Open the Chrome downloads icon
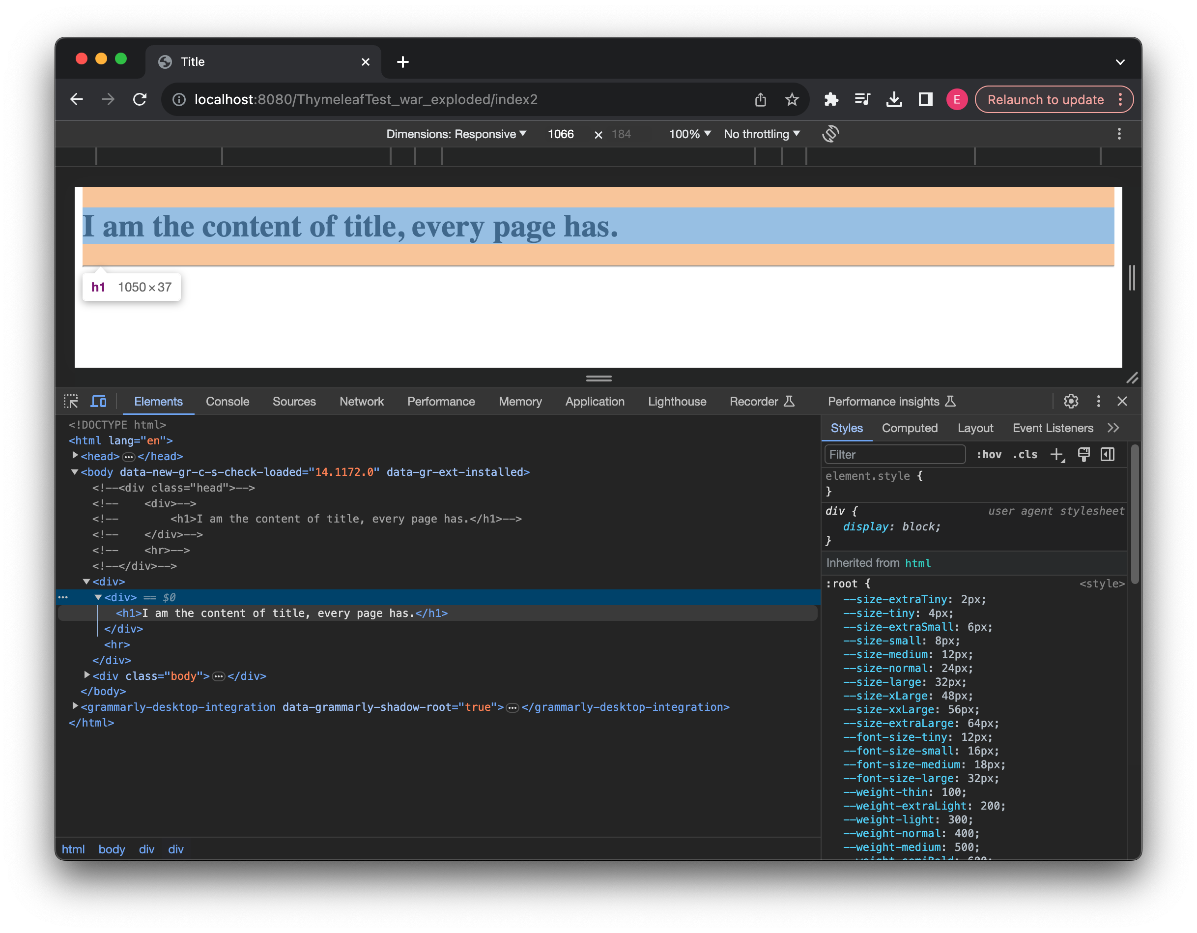This screenshot has height=933, width=1197. pyautogui.click(x=894, y=99)
